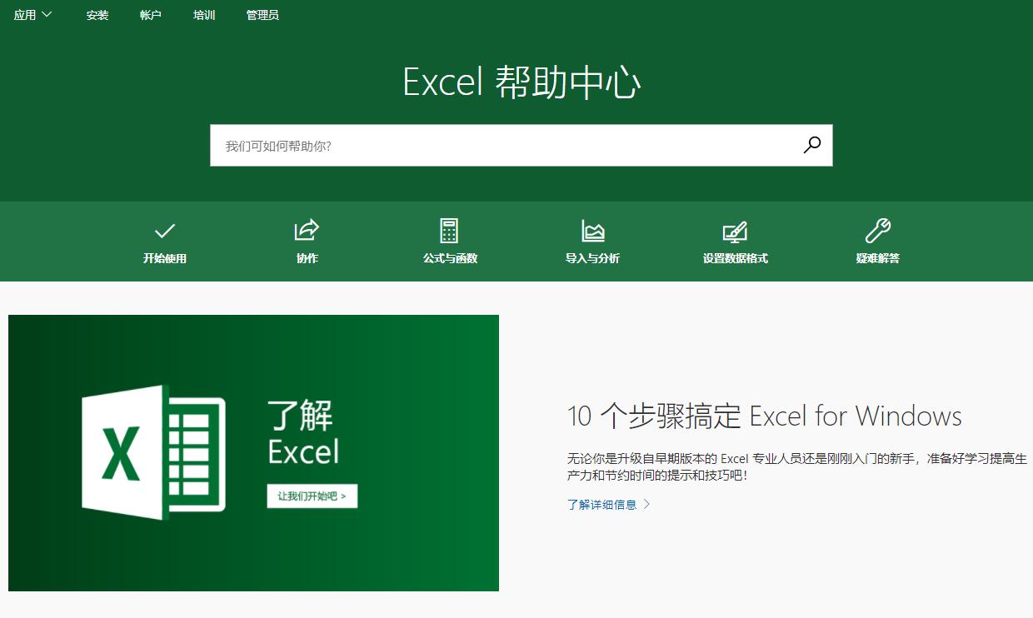The height and width of the screenshot is (618, 1033).
Task: Open the 疑难解答 wrench icon
Action: click(x=877, y=231)
